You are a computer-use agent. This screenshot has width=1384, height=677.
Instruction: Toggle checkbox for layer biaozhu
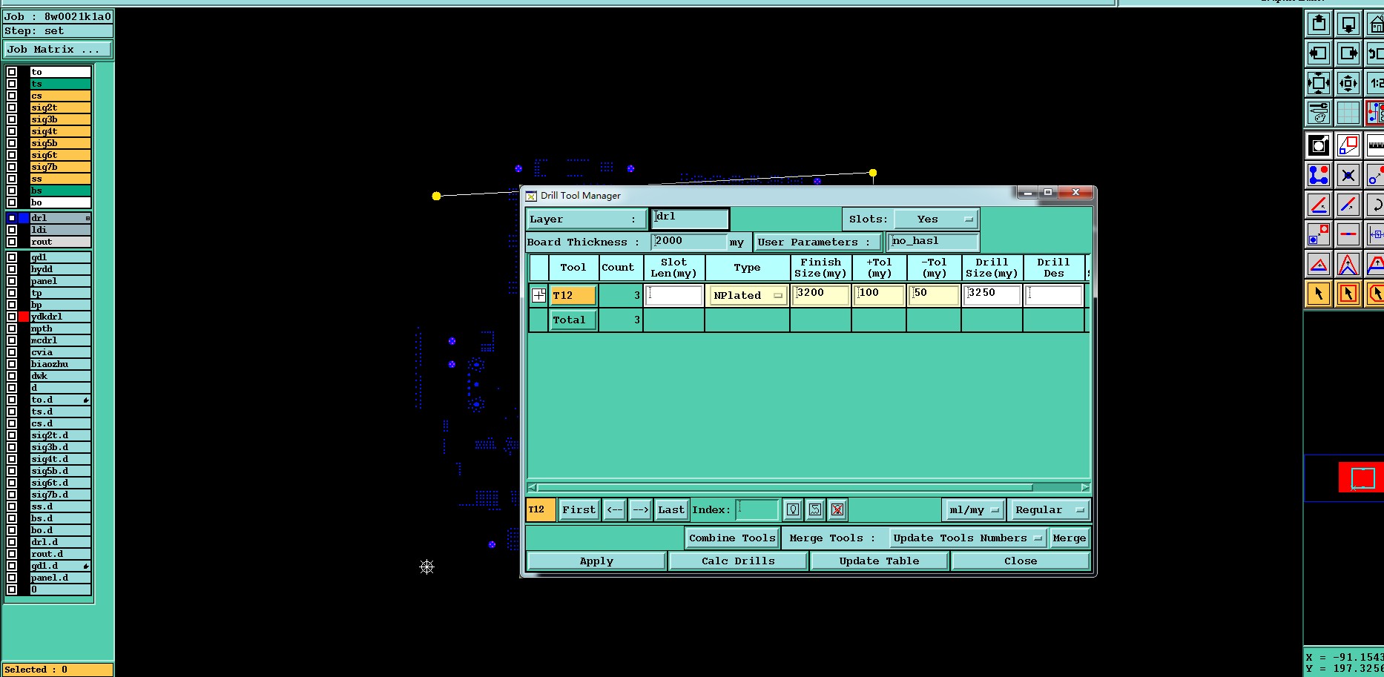coord(12,364)
